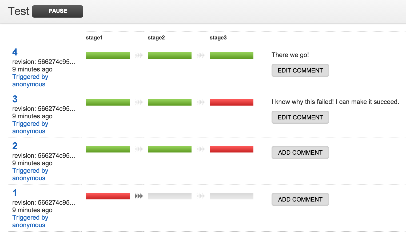Click the Pause pipeline button

point(58,11)
